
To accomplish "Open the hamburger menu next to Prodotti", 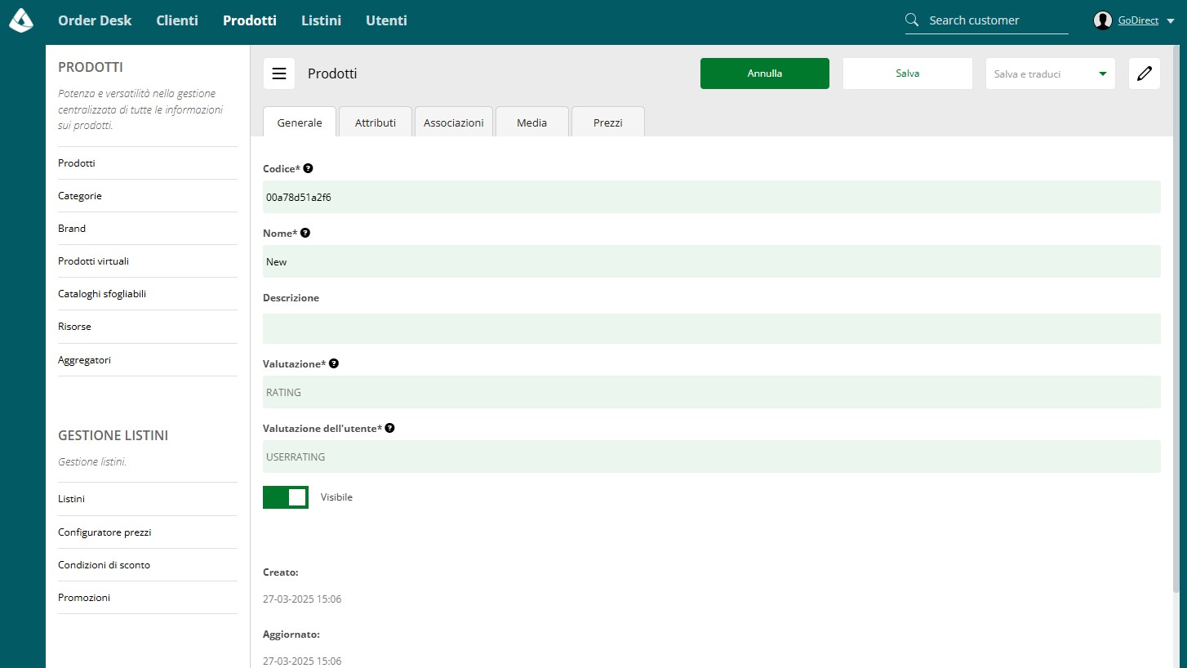I will [279, 73].
